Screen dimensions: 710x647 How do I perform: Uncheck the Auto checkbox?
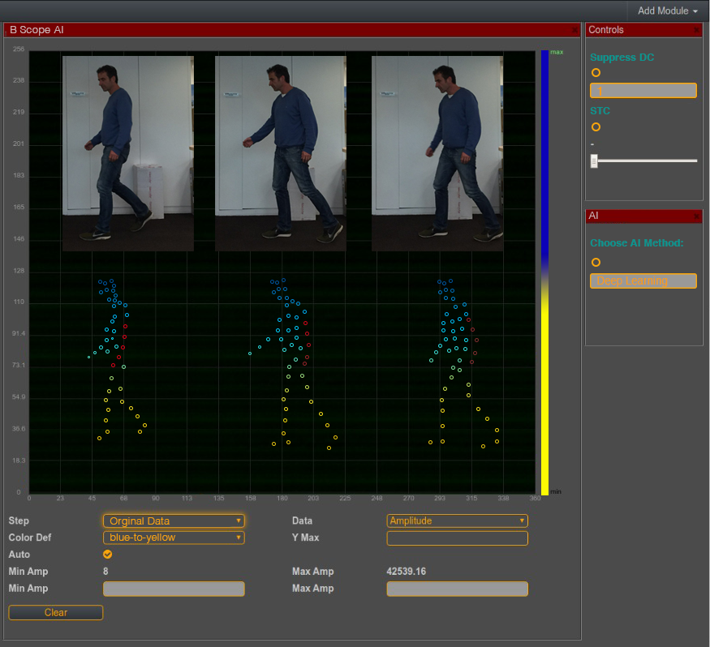click(107, 555)
